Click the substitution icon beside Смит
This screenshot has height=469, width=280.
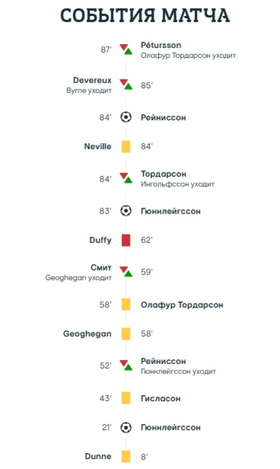point(126,272)
